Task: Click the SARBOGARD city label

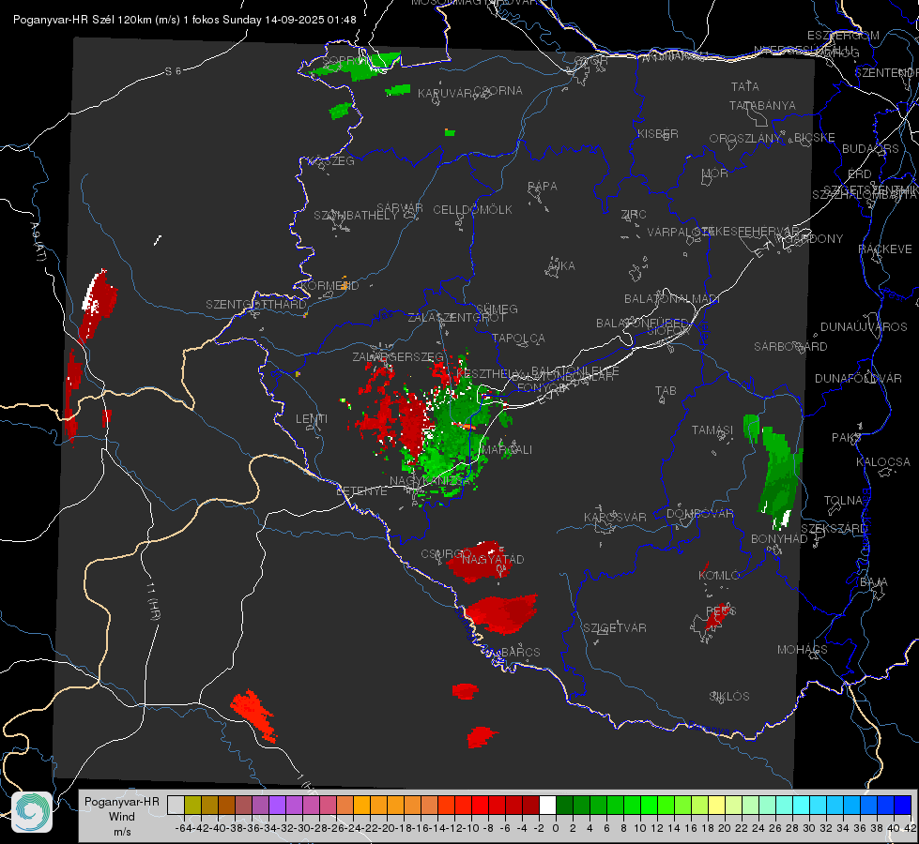Action: click(790, 347)
